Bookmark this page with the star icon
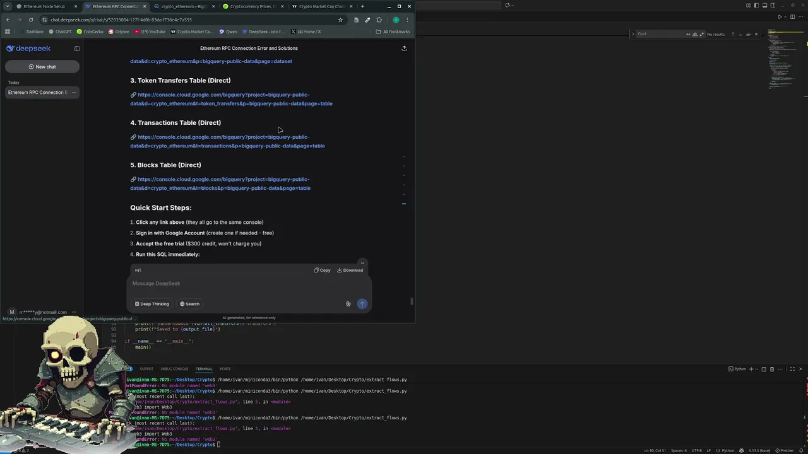808x454 pixels. coord(340,20)
